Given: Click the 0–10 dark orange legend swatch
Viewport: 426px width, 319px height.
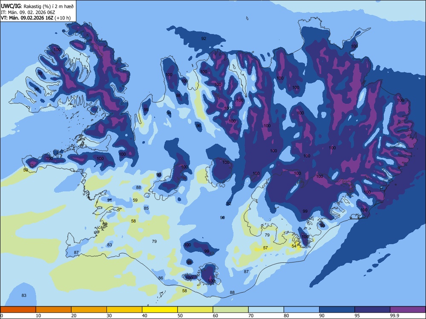Looking at the screenshot, I should pos(18,310).
